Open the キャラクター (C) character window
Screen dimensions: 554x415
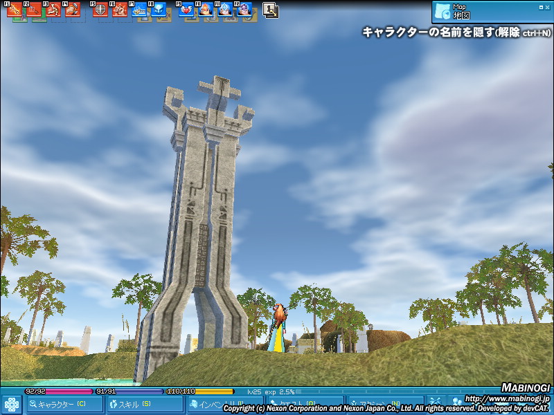(64, 405)
